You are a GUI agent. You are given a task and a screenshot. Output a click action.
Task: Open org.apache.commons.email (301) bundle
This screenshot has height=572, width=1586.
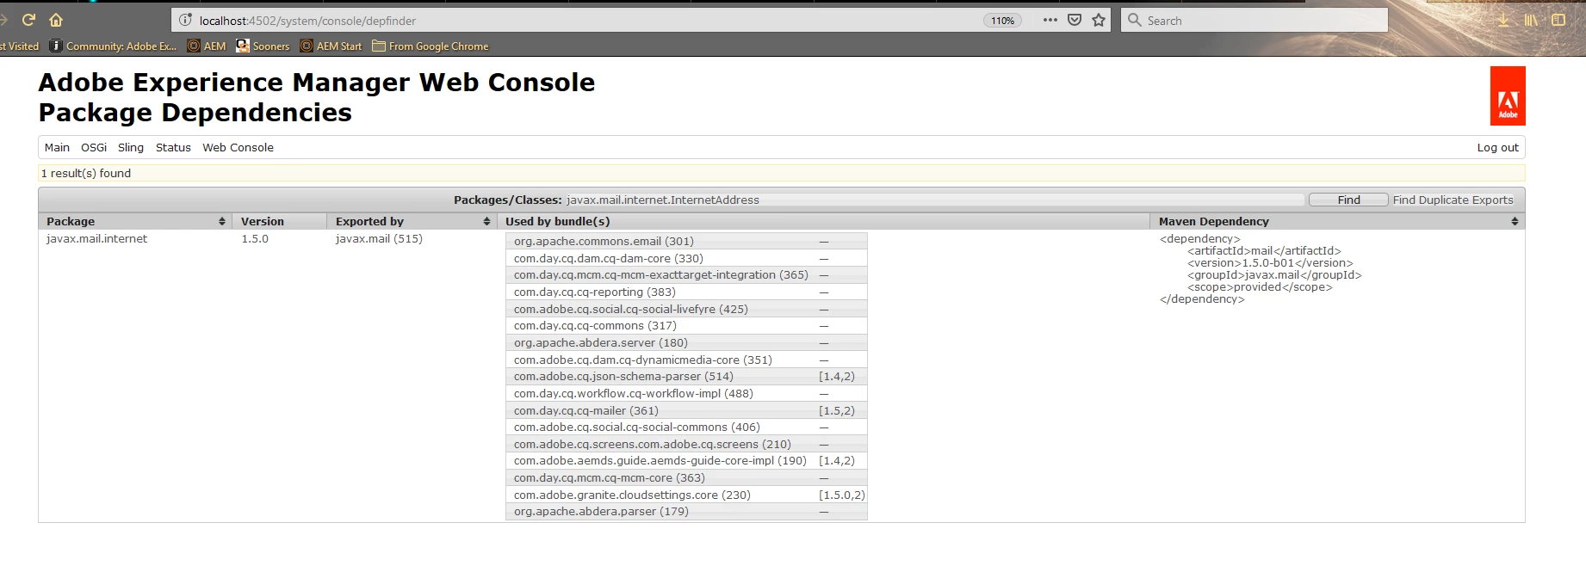click(x=604, y=241)
